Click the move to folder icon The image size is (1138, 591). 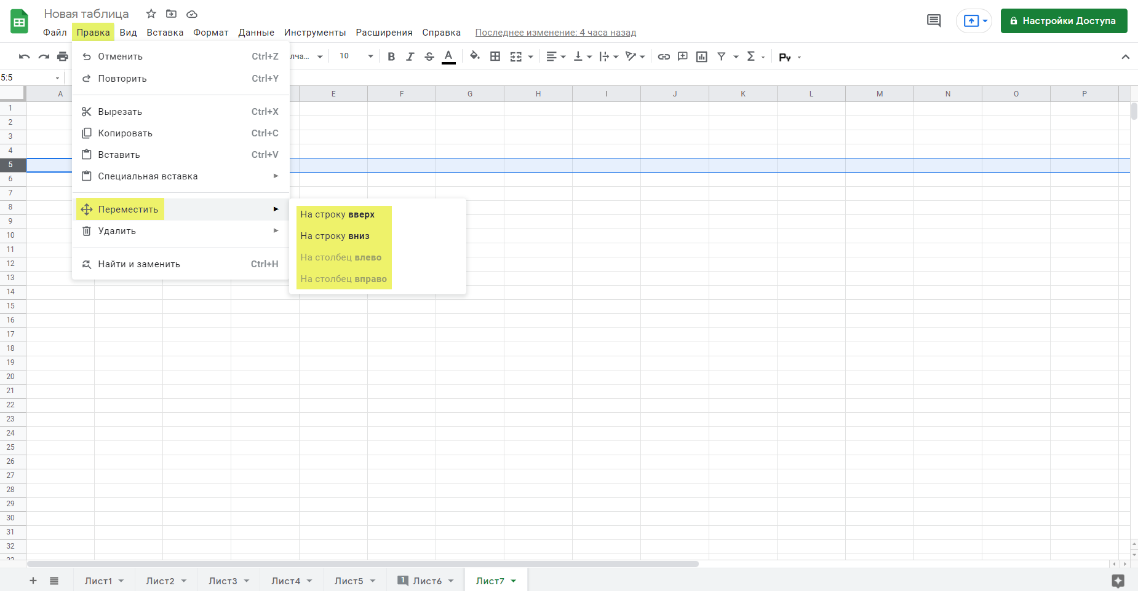click(172, 14)
